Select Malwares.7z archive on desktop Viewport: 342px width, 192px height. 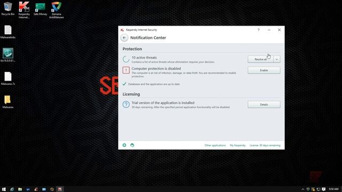(x=8, y=78)
